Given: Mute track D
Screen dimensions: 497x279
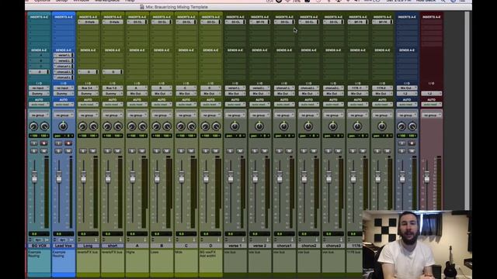Looking at the screenshot, I should click(216, 151).
